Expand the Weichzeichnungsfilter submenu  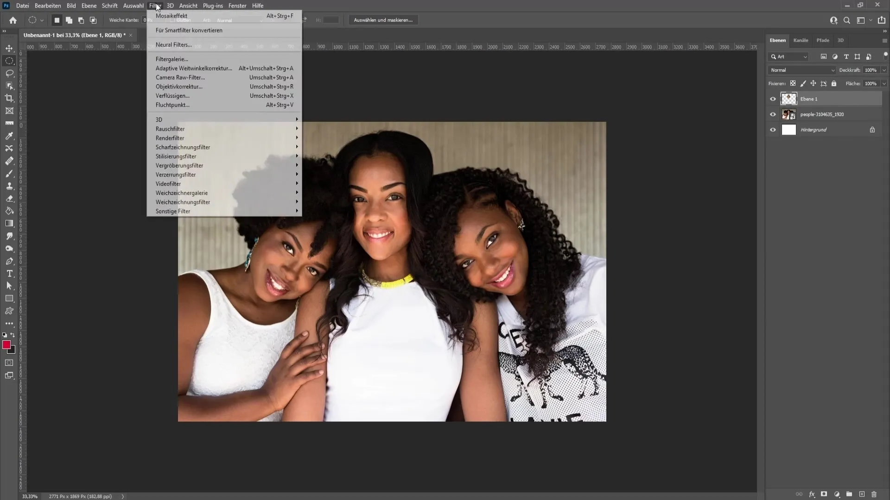[184, 202]
